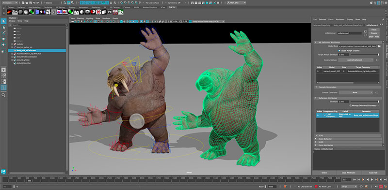
Task: Toggle checkbox for defaultLightSet
Action: tap(15, 60)
